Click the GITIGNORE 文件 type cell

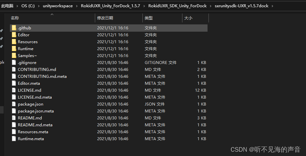161,63
